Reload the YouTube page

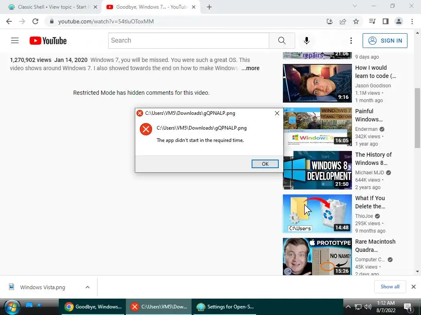pyautogui.click(x=35, y=21)
